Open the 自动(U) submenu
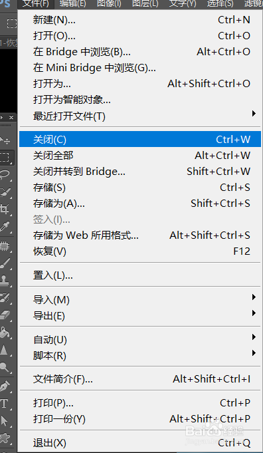The width and height of the screenshot is (263, 453). [140, 339]
